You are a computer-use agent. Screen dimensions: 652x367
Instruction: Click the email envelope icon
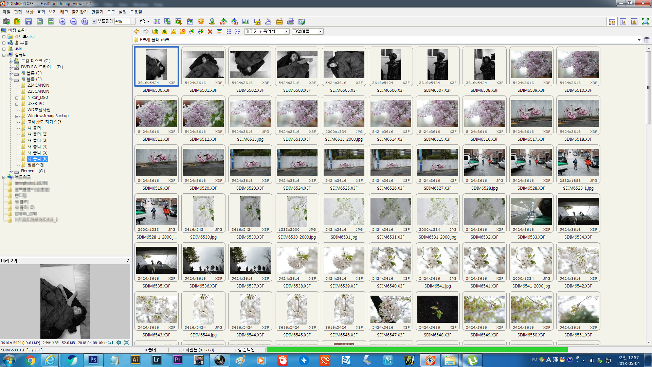[279, 21]
